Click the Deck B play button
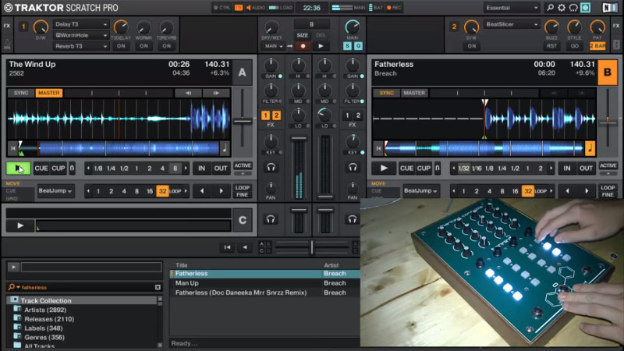624x351 pixels. [x=383, y=168]
